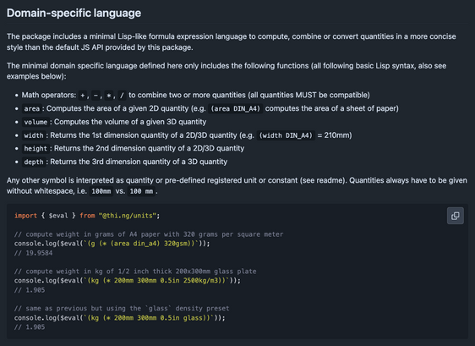Click the '-' math operator code
This screenshot has width=475, height=346.
point(96,96)
